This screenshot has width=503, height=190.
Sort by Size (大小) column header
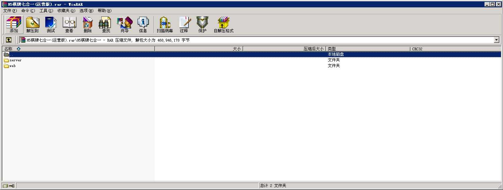(x=199, y=49)
